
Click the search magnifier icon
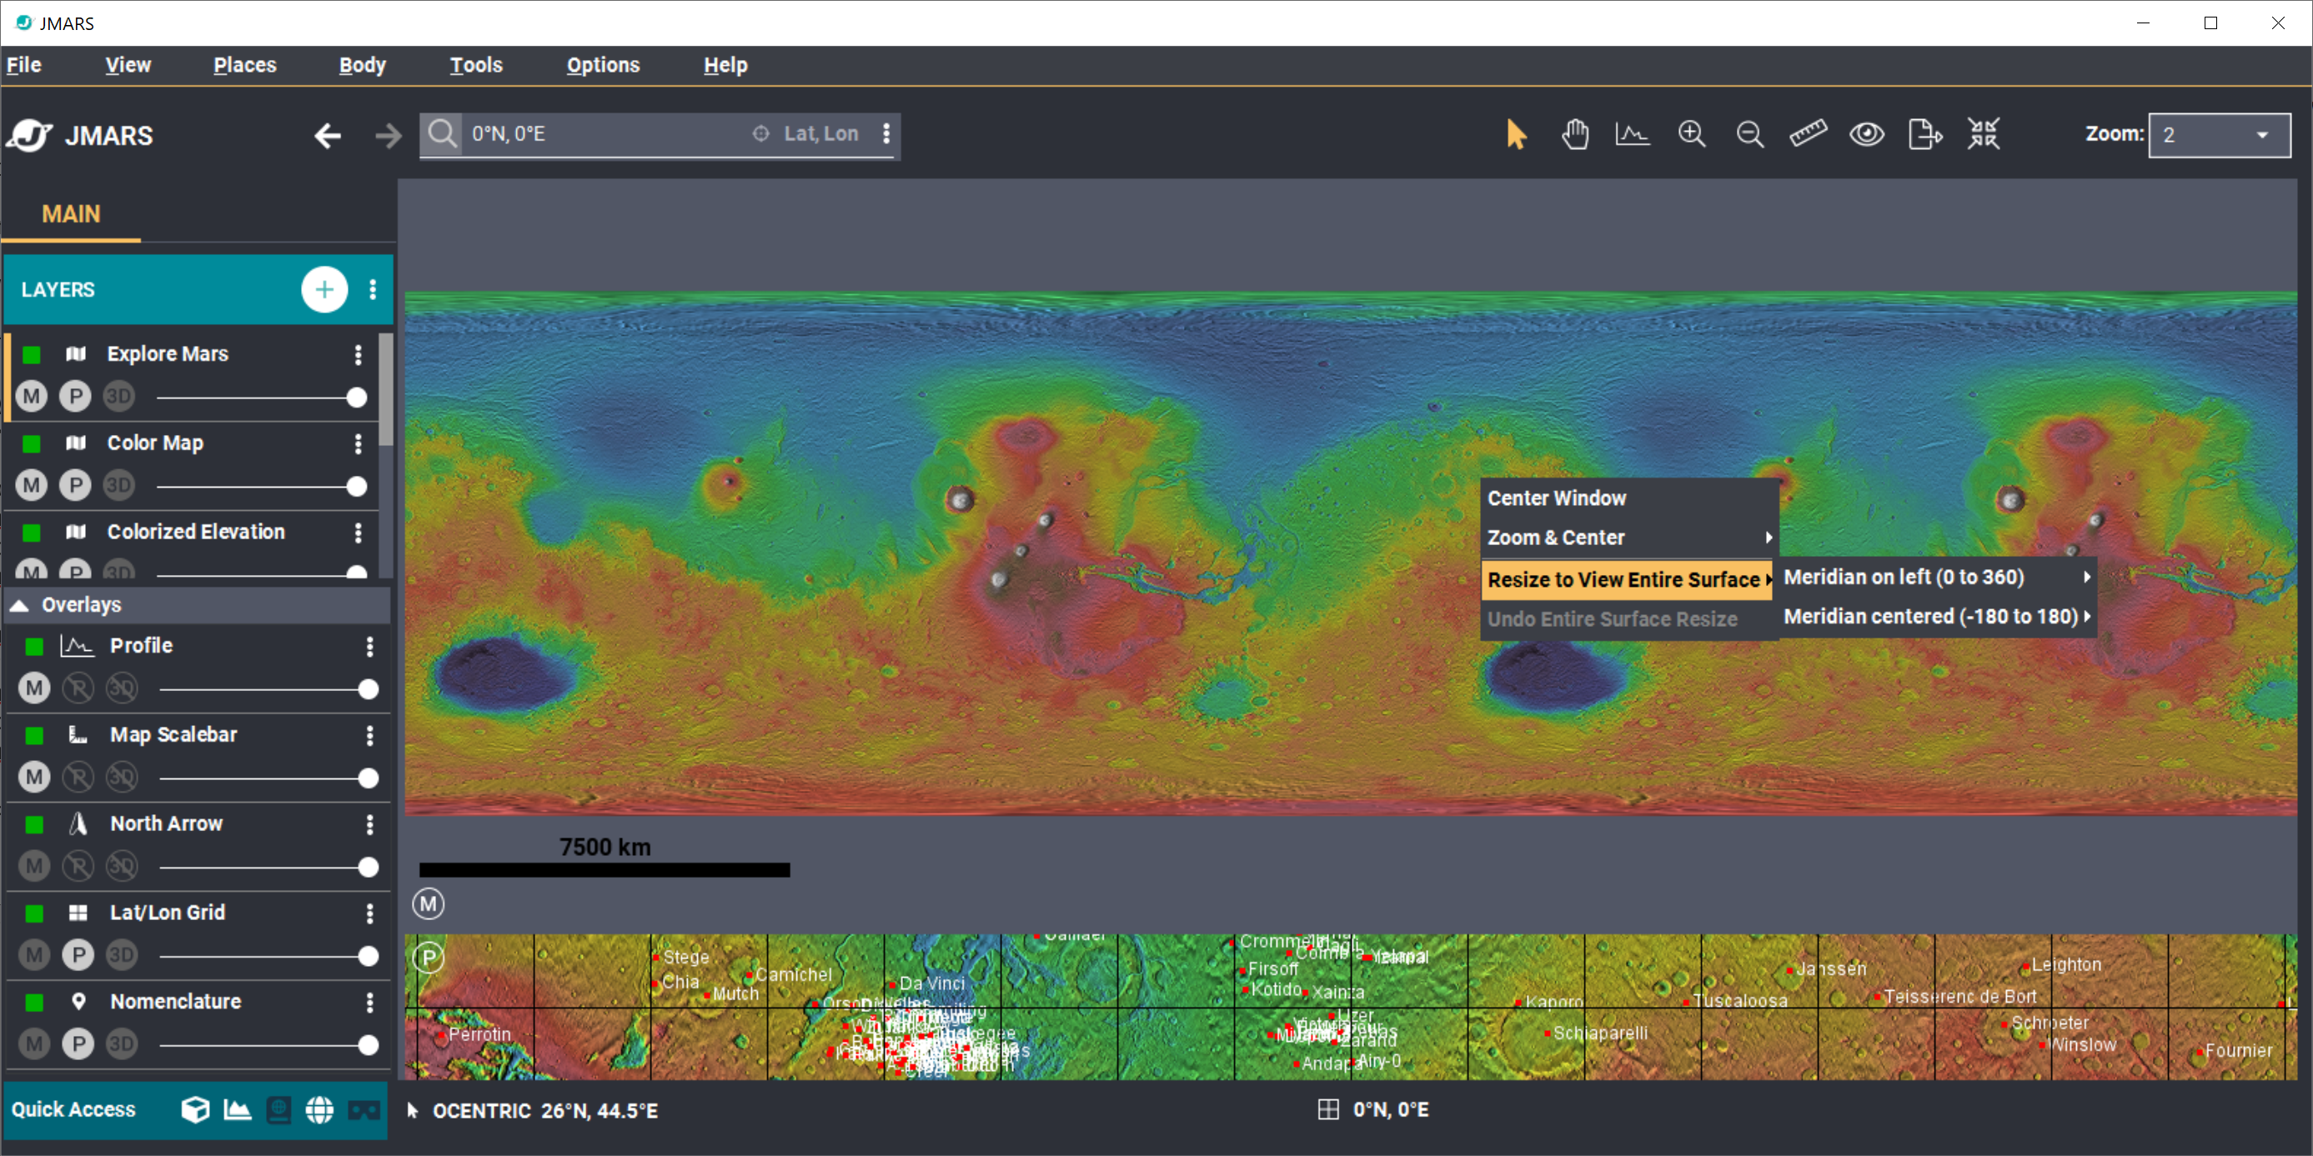coord(442,133)
